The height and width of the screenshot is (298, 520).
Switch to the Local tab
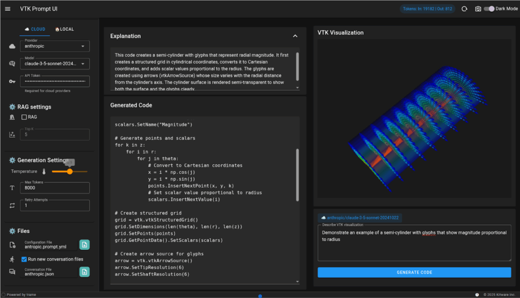64,29
